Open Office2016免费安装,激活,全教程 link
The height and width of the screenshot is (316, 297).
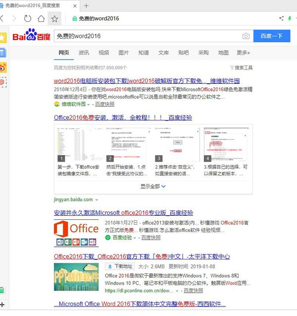pyautogui.click(x=123, y=118)
